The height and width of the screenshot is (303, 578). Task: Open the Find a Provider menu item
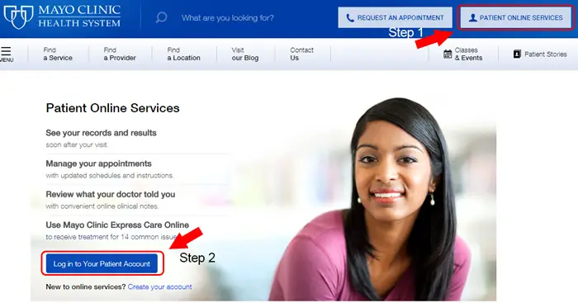[x=120, y=54]
